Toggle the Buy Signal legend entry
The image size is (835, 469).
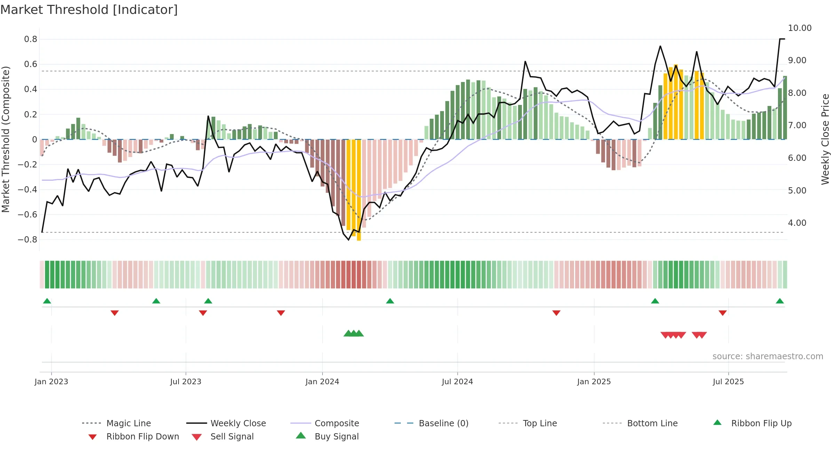[x=327, y=436]
